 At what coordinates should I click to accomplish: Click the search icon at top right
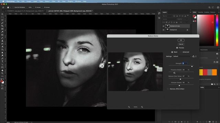pyautogui.click(x=209, y=8)
